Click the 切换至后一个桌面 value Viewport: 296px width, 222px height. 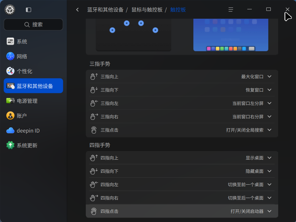246,198
